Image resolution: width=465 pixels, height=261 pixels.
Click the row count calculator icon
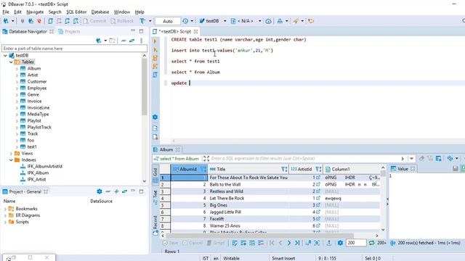point(392,243)
